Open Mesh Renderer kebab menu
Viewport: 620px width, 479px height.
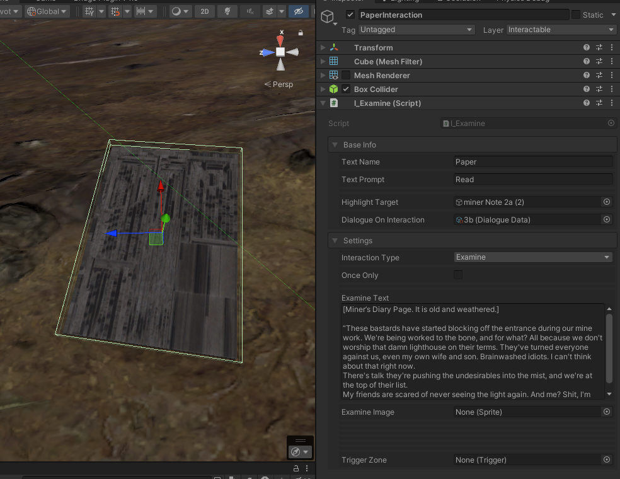tap(612, 75)
